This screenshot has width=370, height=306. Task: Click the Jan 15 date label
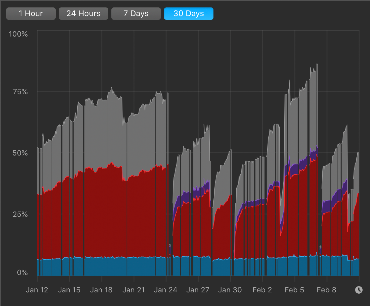pyautogui.click(x=69, y=290)
